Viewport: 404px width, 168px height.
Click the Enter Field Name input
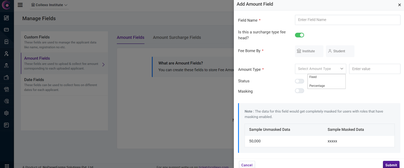(347, 20)
